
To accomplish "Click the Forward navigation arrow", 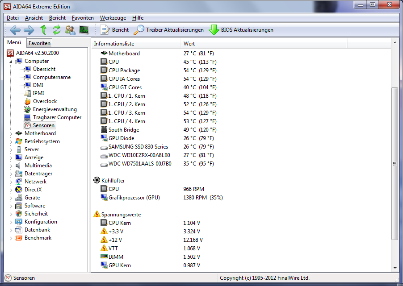I will [29, 30].
